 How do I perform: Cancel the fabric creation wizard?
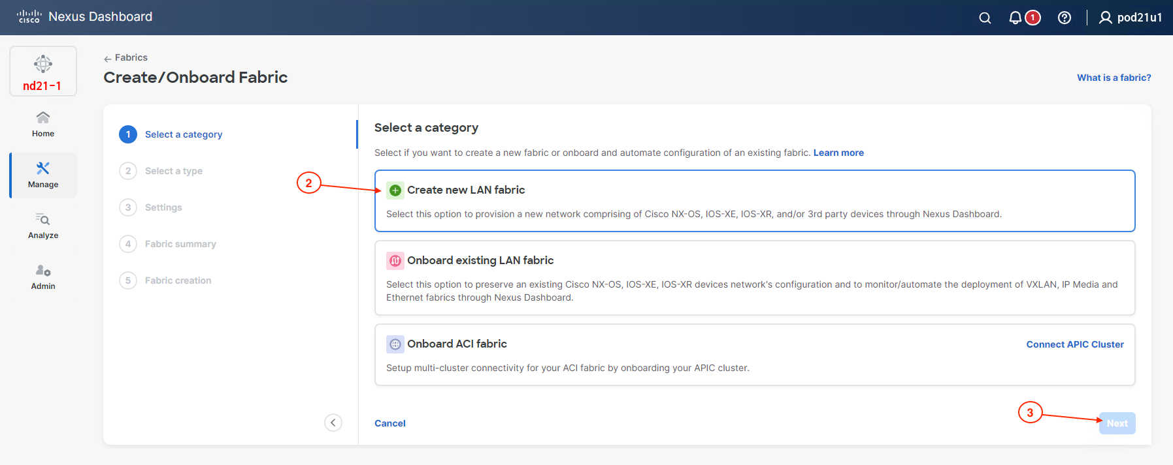tap(390, 423)
